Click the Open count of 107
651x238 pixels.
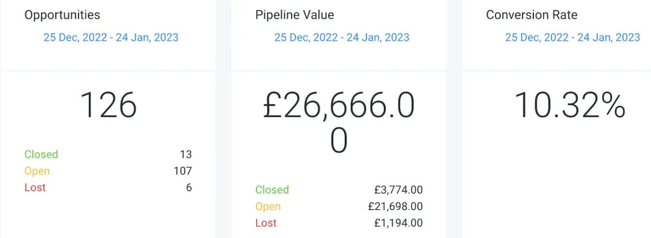coord(183,171)
